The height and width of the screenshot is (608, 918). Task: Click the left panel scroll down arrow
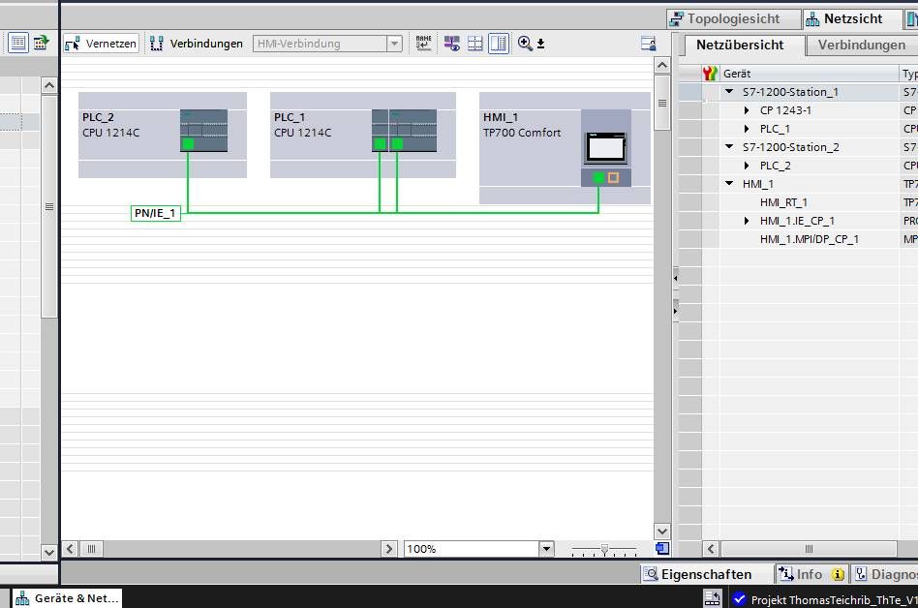point(49,552)
